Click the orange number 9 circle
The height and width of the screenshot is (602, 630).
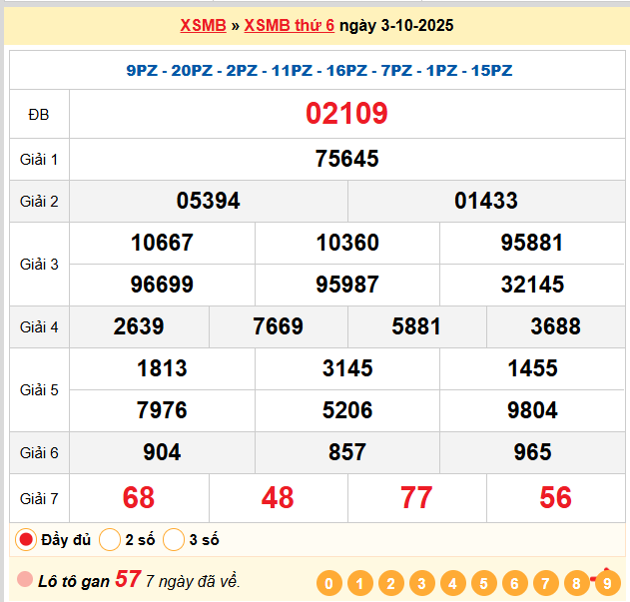point(607,584)
